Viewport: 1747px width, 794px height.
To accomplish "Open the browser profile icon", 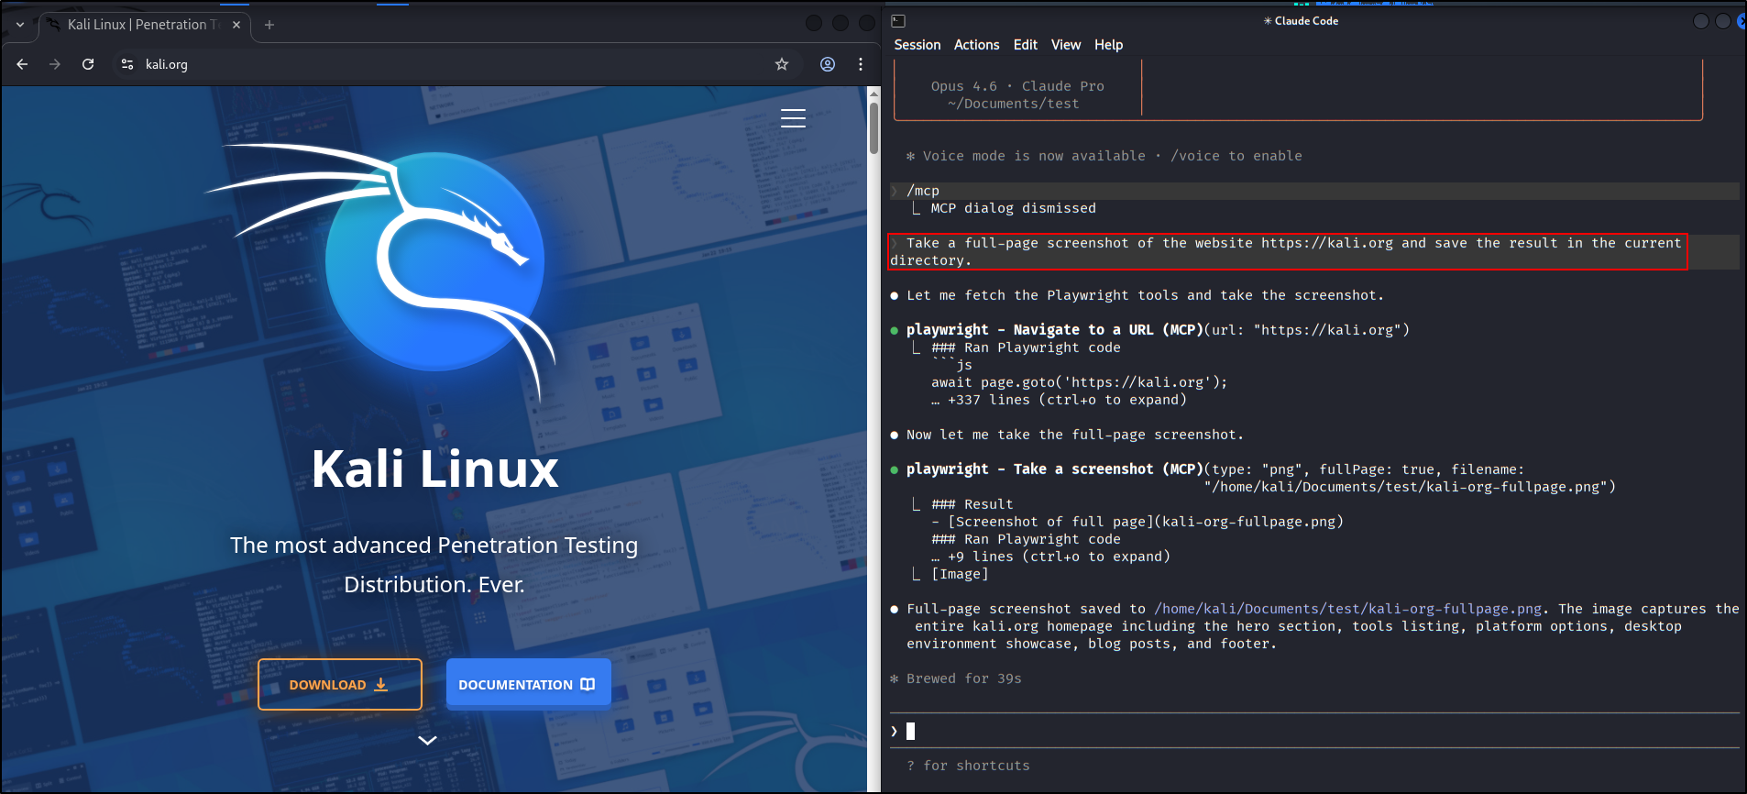I will pos(827,64).
